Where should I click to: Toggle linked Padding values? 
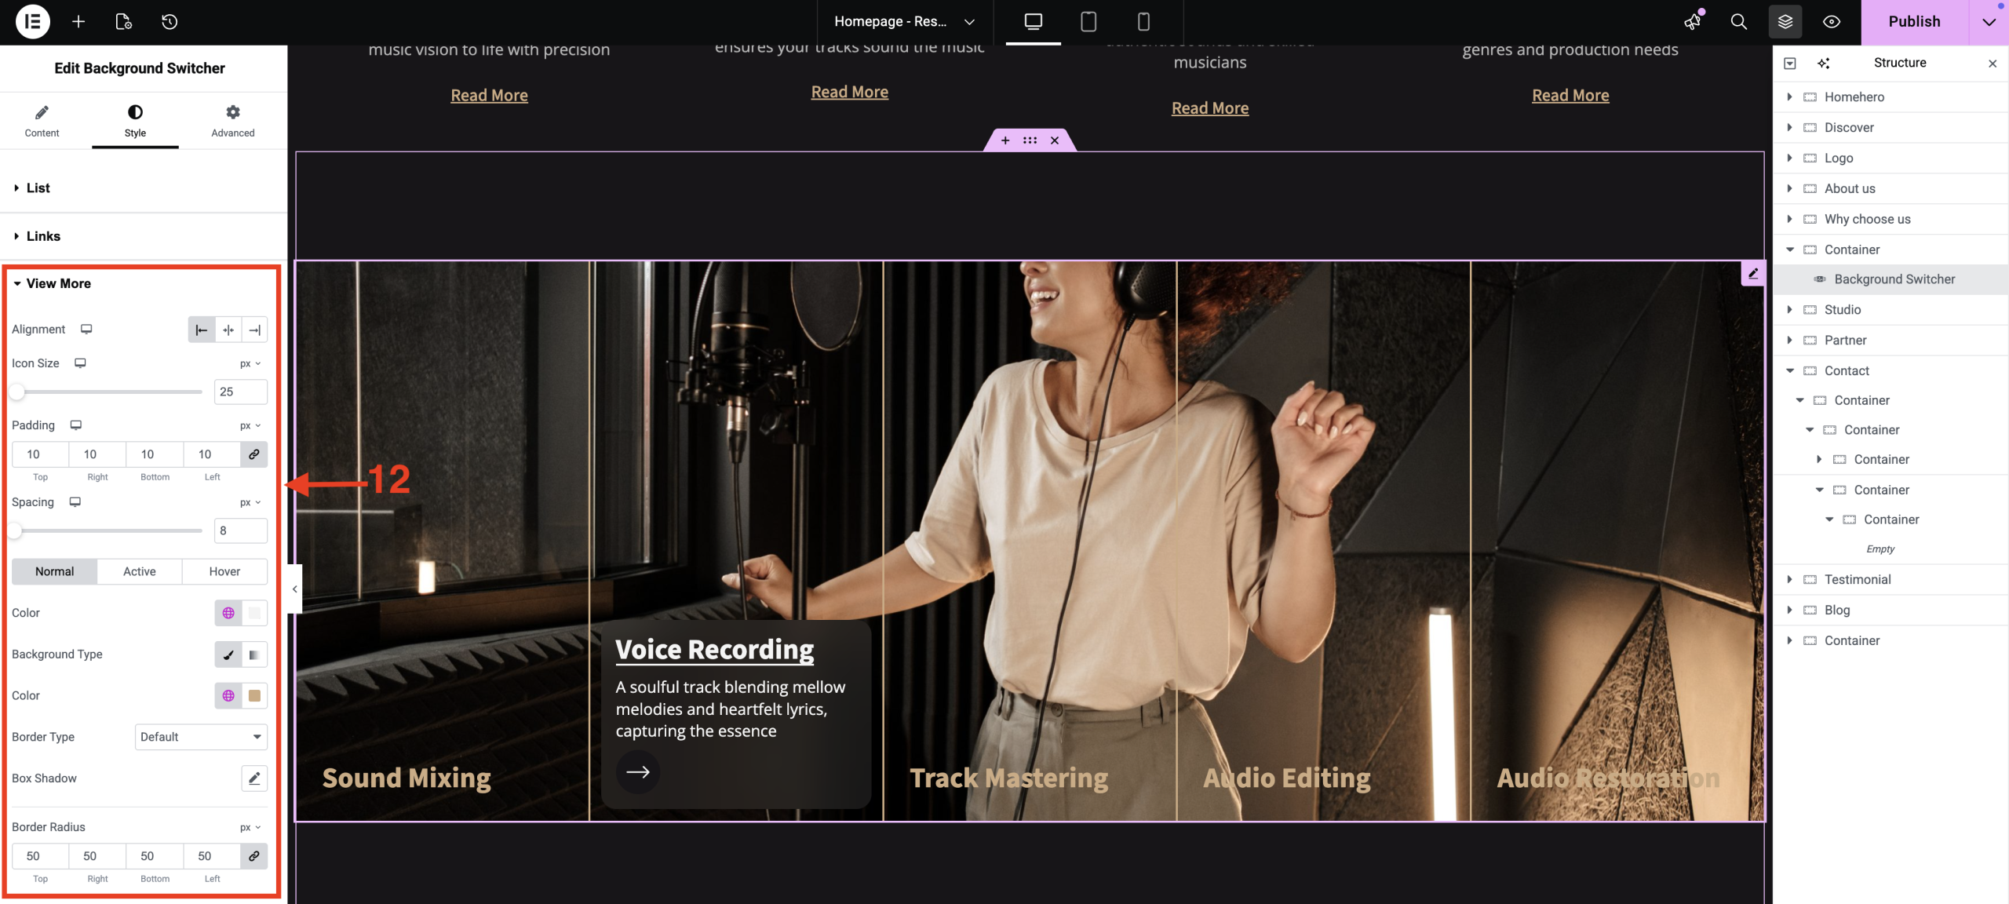[253, 454]
